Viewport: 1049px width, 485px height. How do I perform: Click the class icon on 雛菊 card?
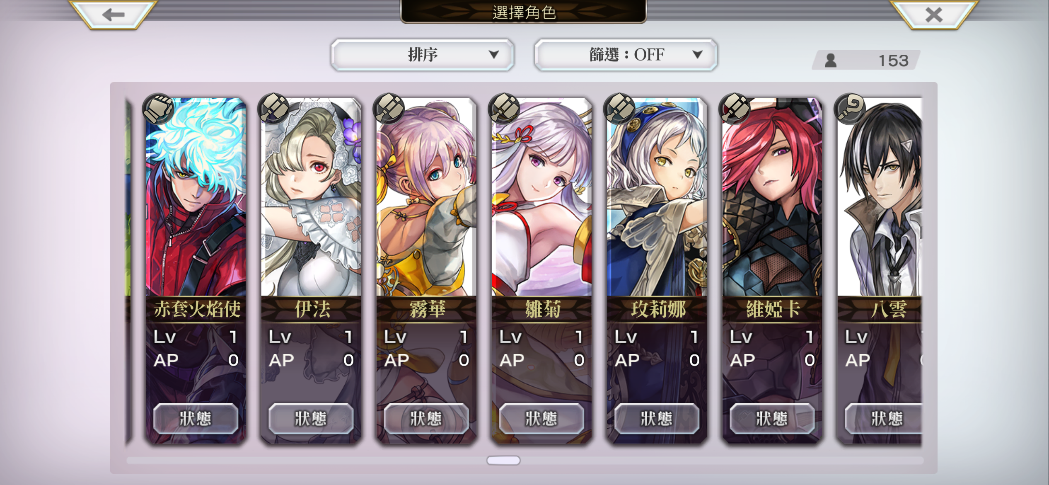504,109
